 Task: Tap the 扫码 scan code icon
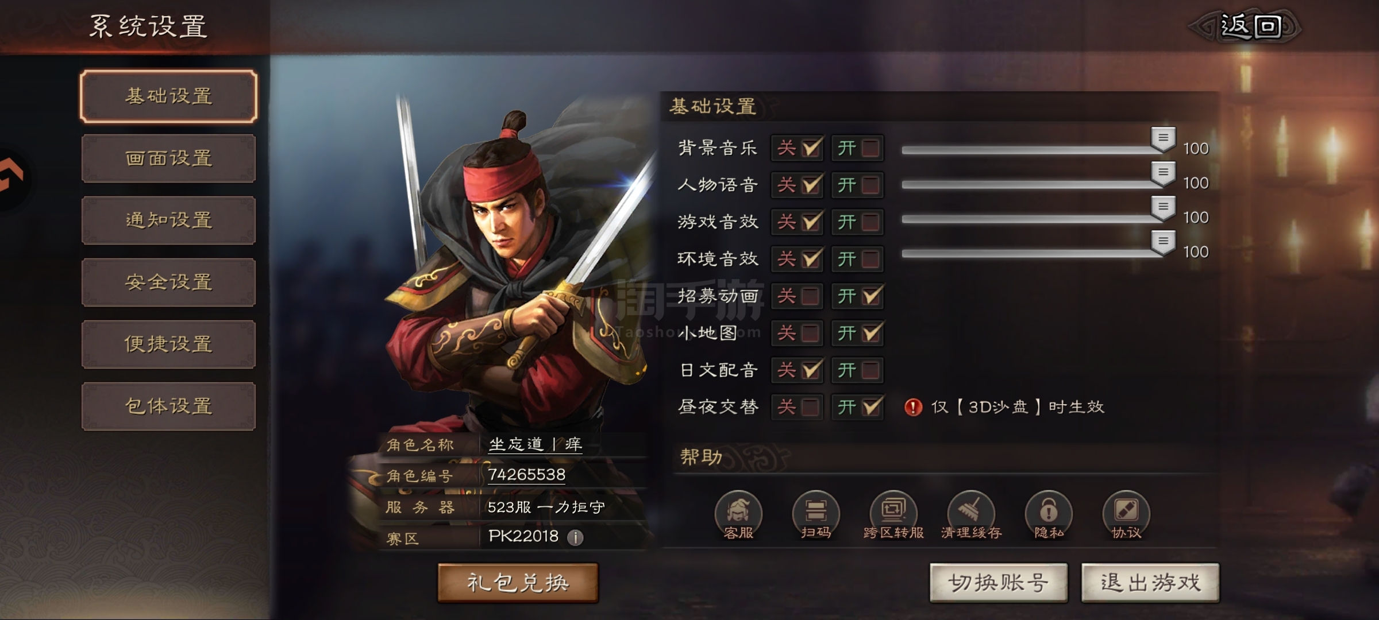click(816, 515)
